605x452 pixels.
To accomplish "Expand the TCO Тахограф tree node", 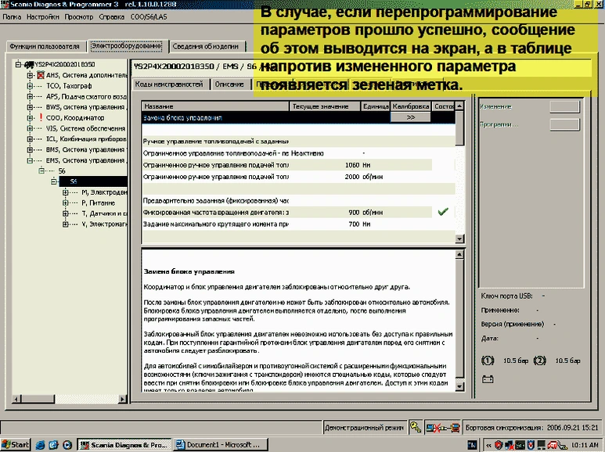I will coord(31,85).
